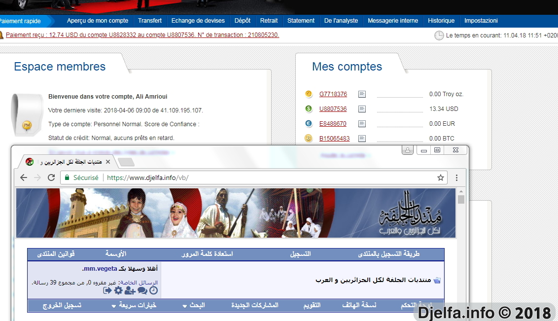The width and height of the screenshot is (558, 321).
Task: Click the Djelfa forum header banner image
Action: pos(236,213)
